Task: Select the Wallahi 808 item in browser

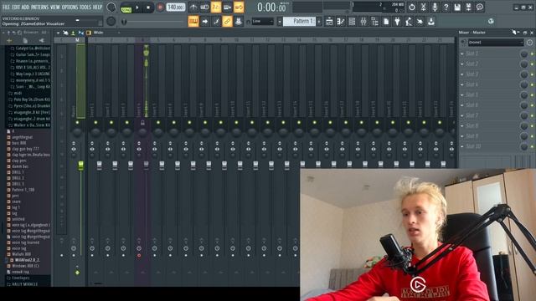Action: (21, 254)
